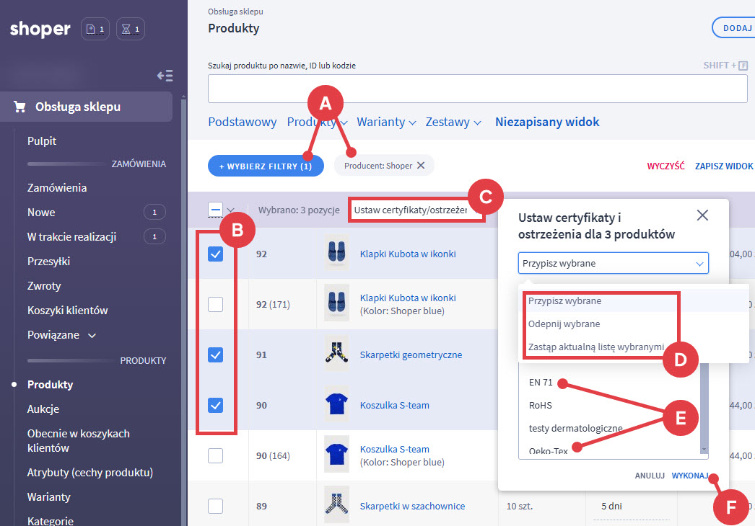Click the Shoper logo
The image size is (755, 526).
coord(40,29)
